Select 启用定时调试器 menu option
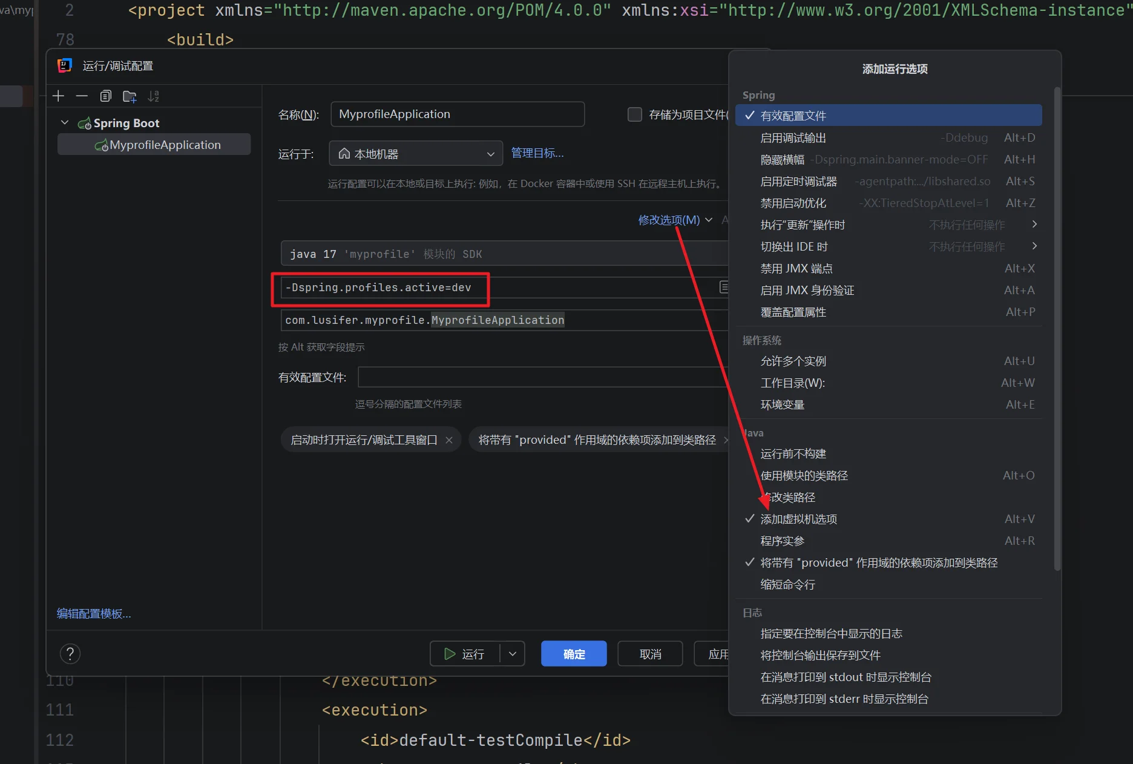Screen dimensions: 1133x764 point(888,181)
